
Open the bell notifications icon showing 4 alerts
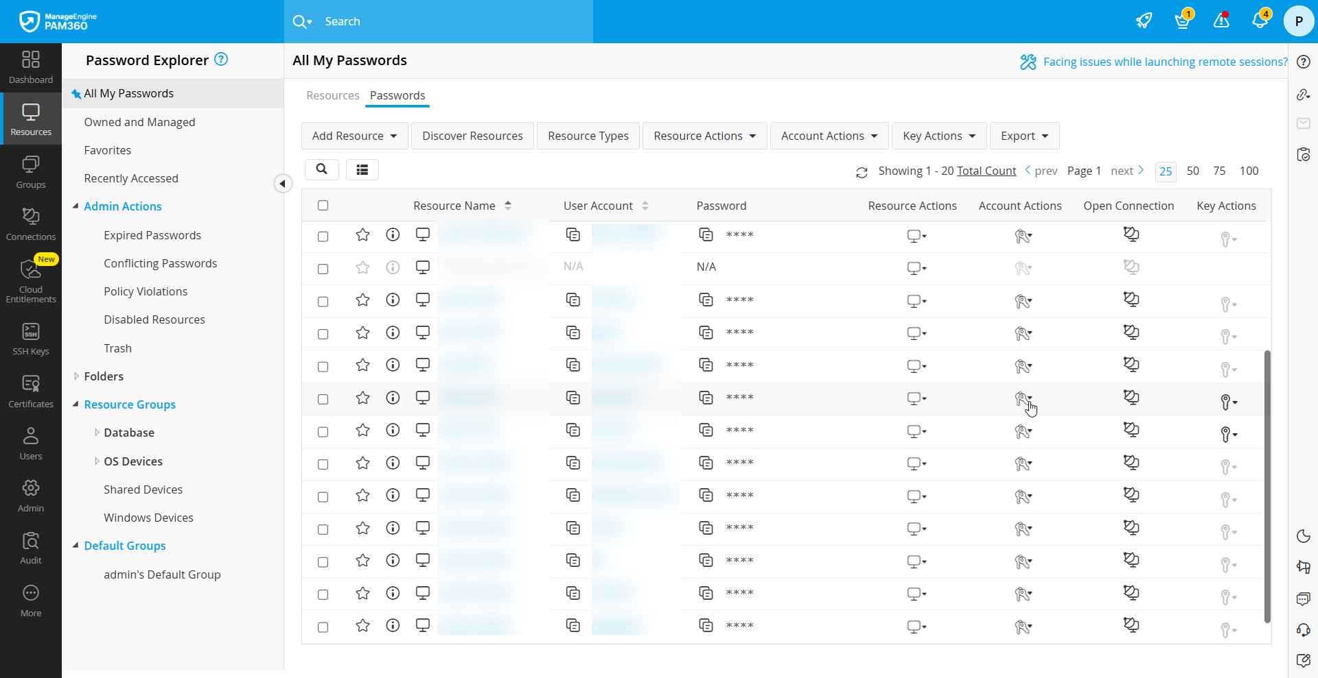[1260, 21]
